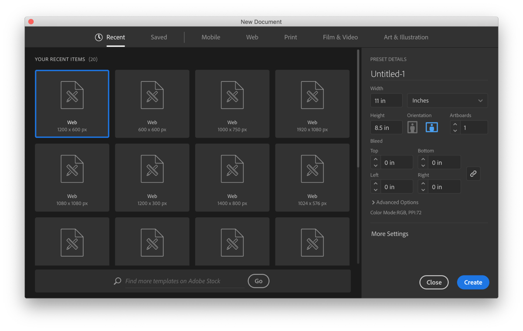Click the clock icon beside the Recent tab
This screenshot has width=523, height=331.
point(98,37)
